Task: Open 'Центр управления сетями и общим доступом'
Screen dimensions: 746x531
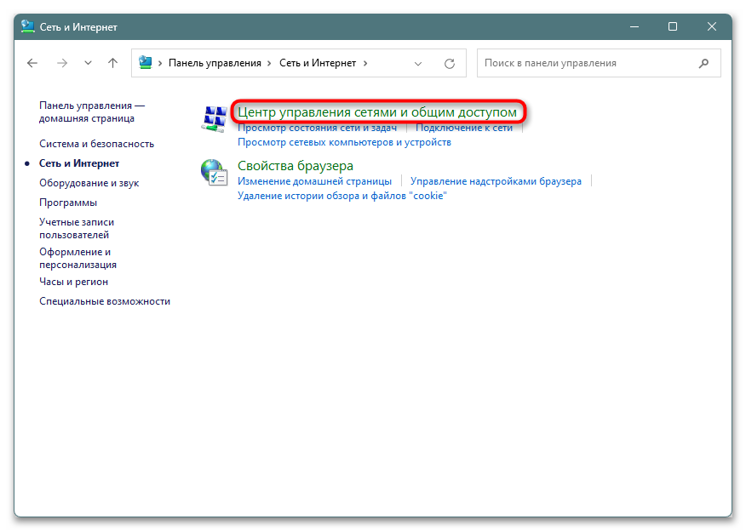Action: [377, 112]
